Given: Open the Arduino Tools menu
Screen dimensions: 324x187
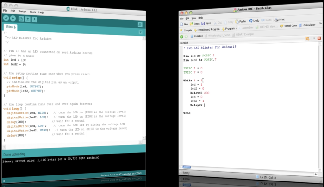Looking at the screenshot, I should pyautogui.click(x=32, y=12).
